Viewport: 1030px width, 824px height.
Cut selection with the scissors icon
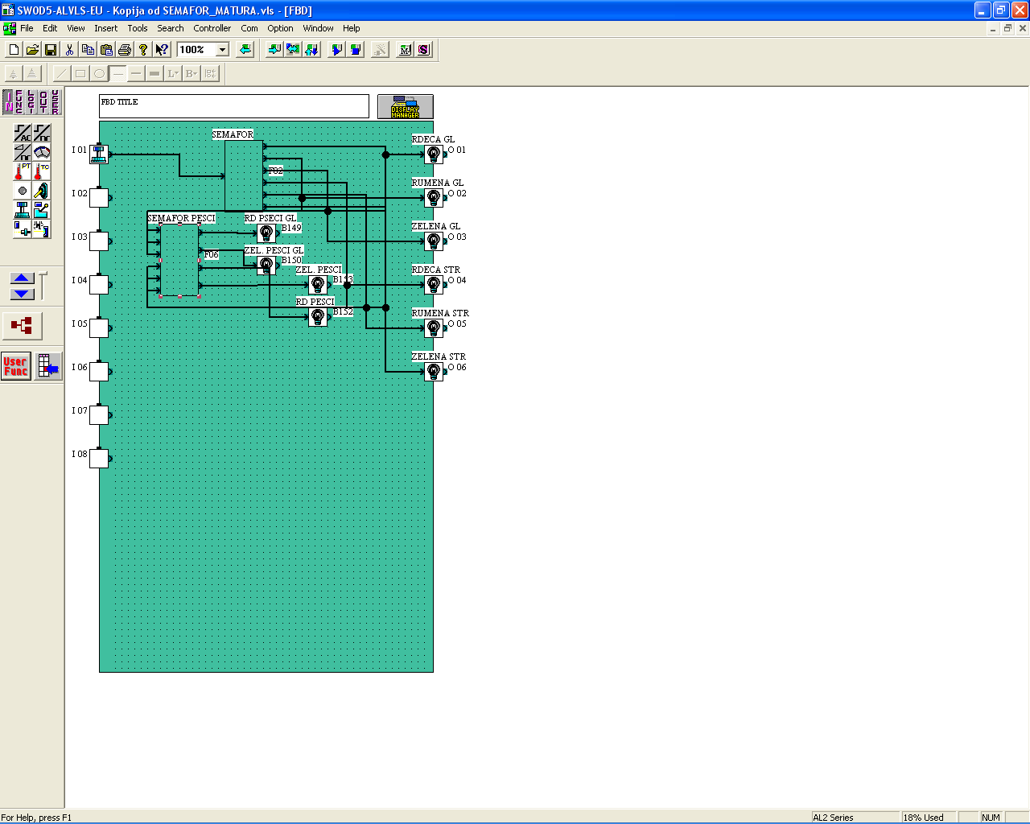[x=69, y=49]
